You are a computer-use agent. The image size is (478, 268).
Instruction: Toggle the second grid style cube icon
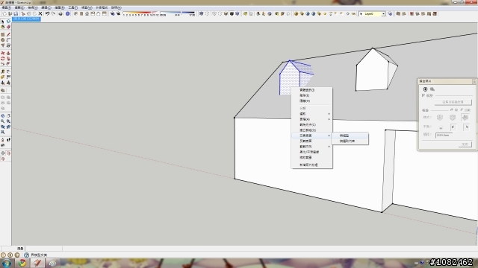(x=453, y=118)
